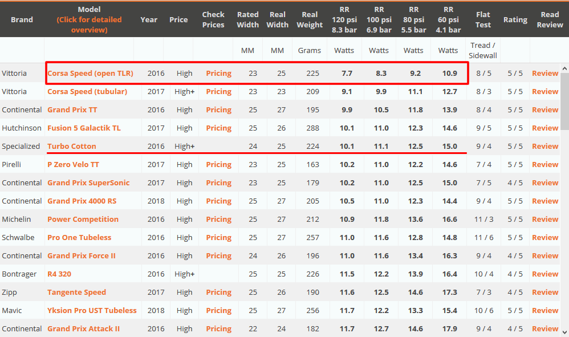The image size is (569, 337).
Task: Sort by Year column header
Action: point(149,19)
